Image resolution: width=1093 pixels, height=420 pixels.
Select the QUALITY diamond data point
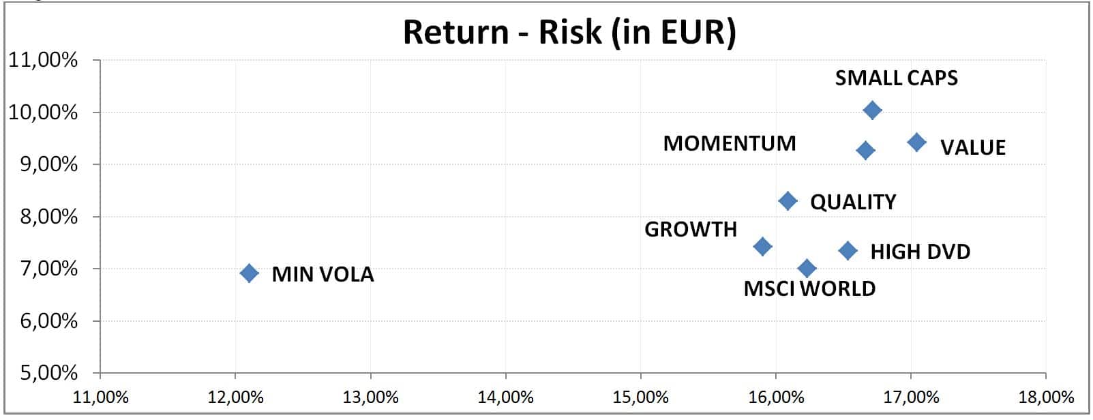point(788,201)
